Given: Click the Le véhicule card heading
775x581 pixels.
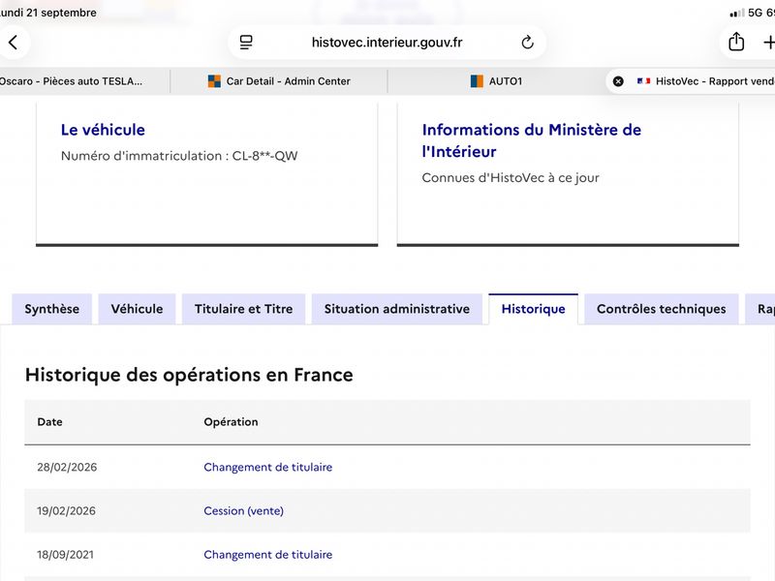Looking at the screenshot, I should [x=103, y=130].
